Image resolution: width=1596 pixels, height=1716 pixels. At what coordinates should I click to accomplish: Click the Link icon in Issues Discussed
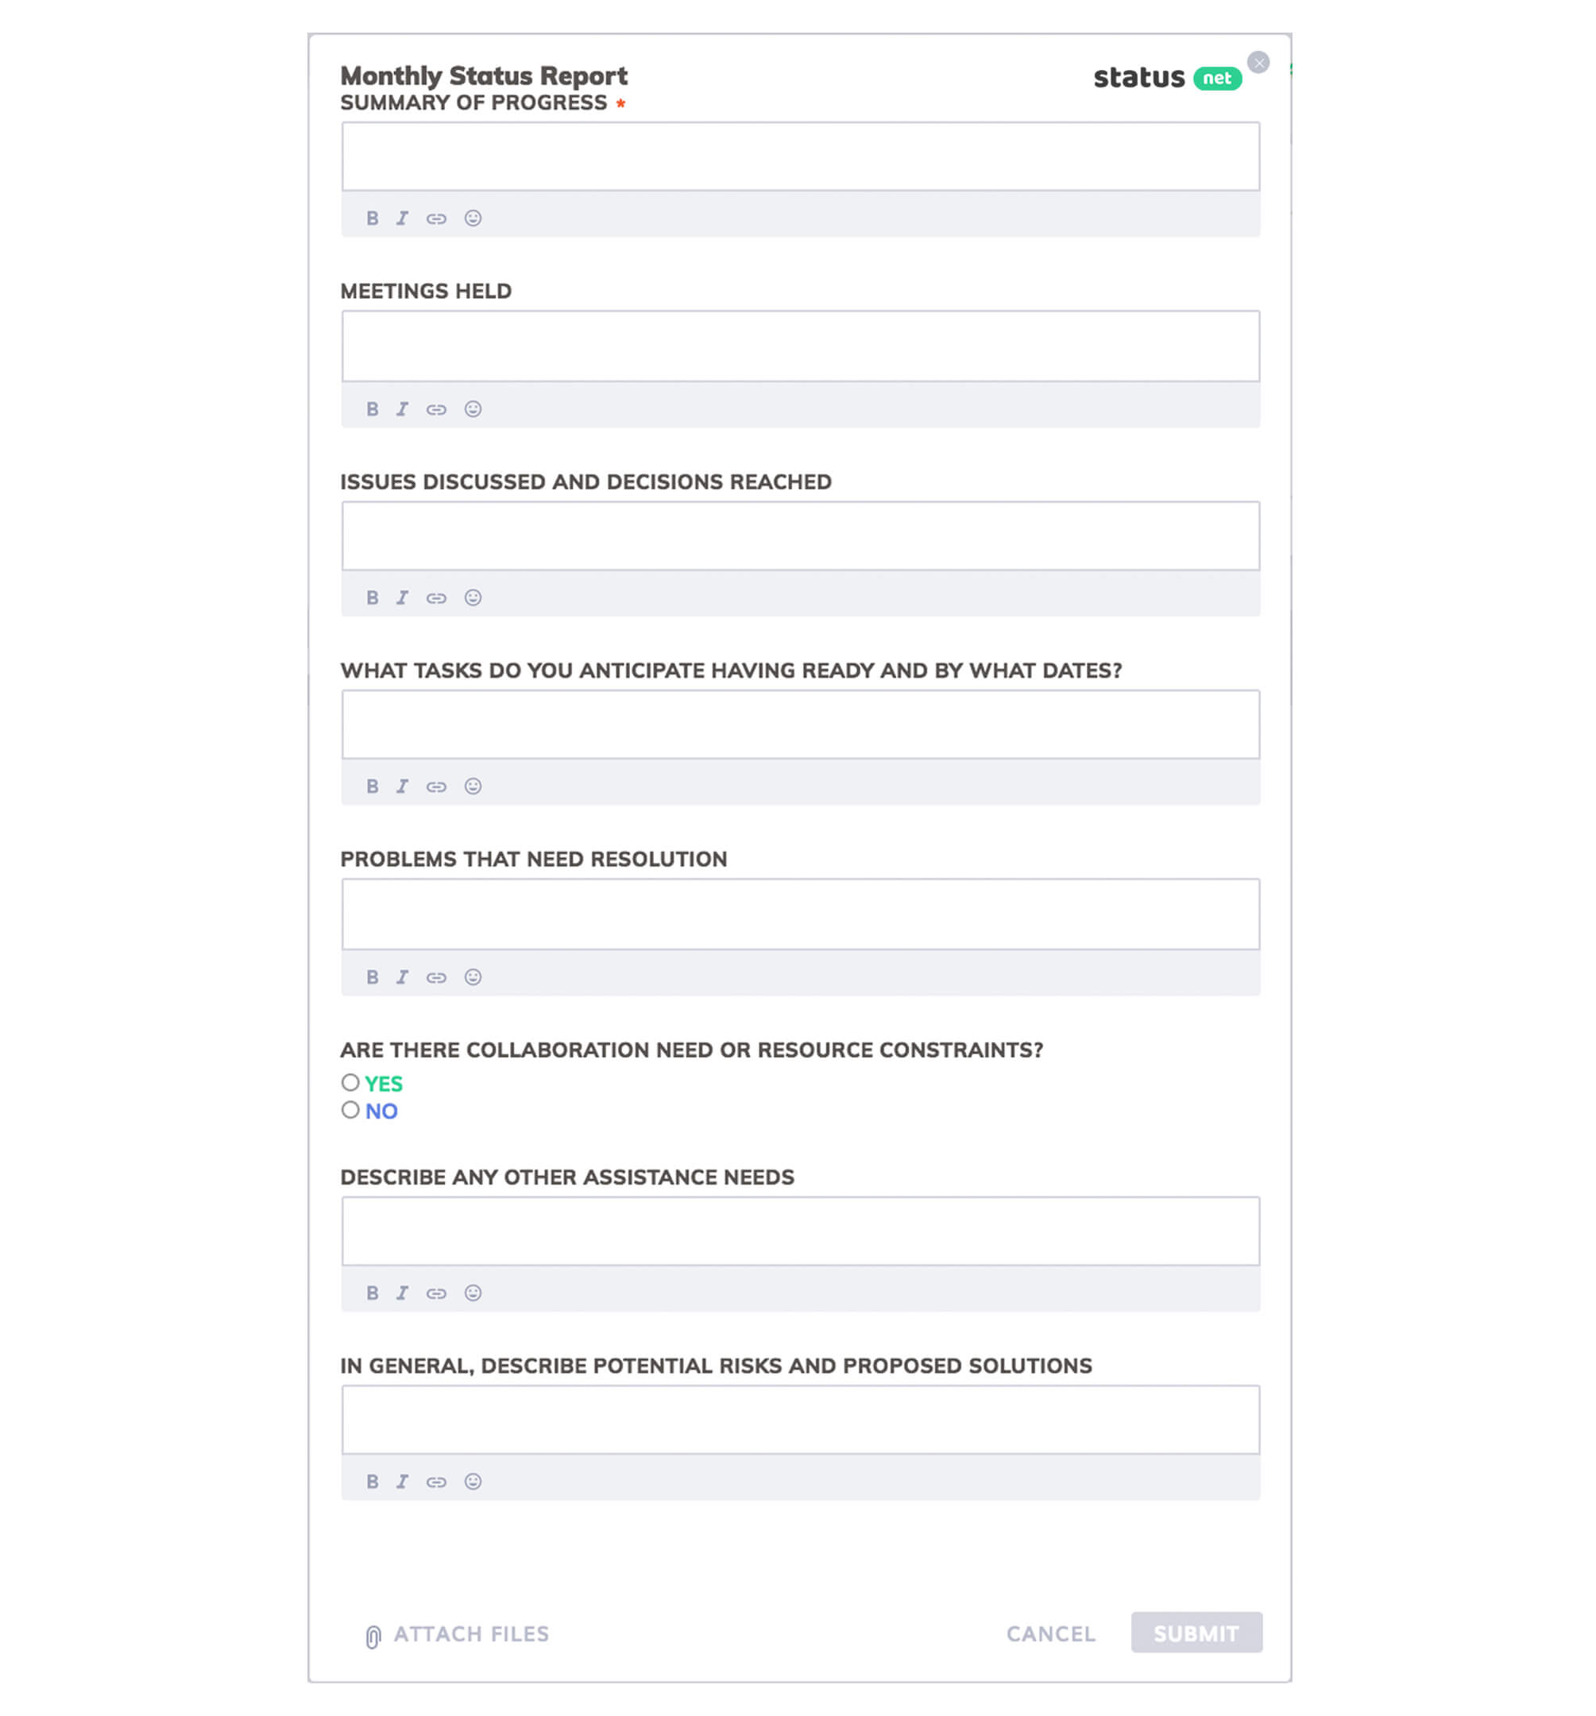pyautogui.click(x=435, y=597)
